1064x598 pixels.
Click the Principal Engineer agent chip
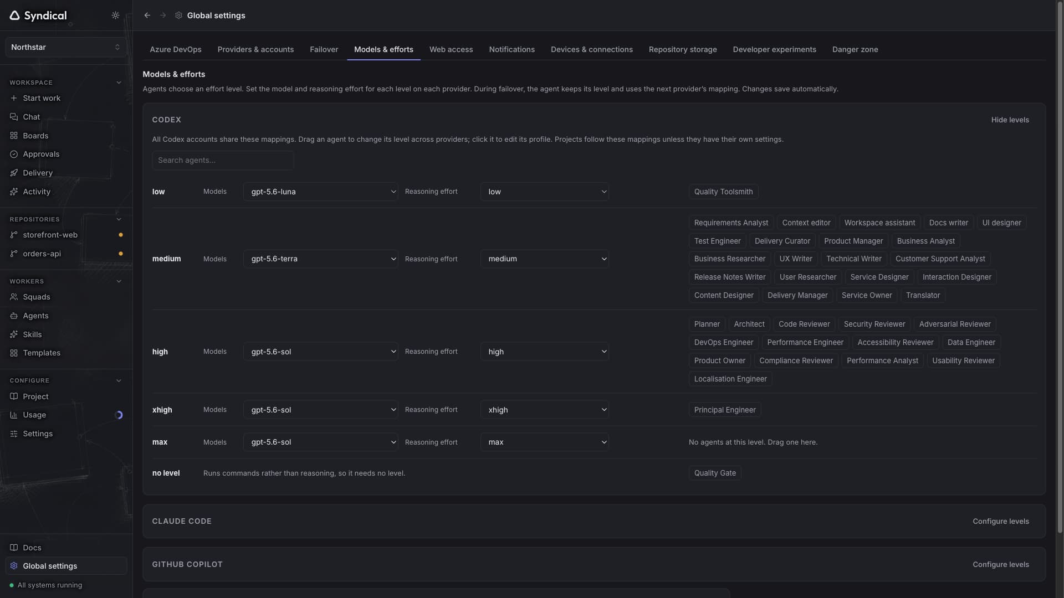click(x=724, y=410)
